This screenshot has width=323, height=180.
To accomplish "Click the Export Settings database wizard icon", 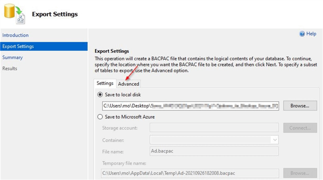I will point(15,14).
